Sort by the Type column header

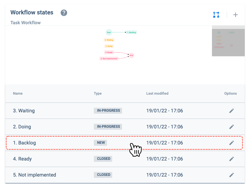[97, 93]
